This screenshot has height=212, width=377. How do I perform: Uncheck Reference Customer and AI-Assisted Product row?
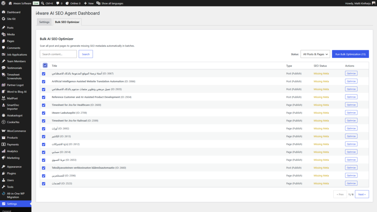tap(43, 97)
